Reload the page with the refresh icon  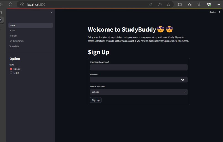coord(11,4)
